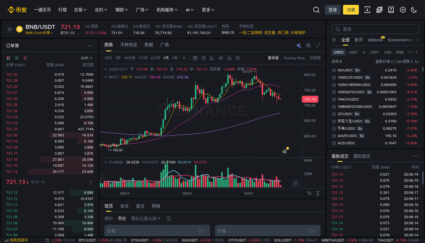The height and width of the screenshot is (243, 425).
Task: Open the 交易 menu in top navigation
Action: coord(80,10)
